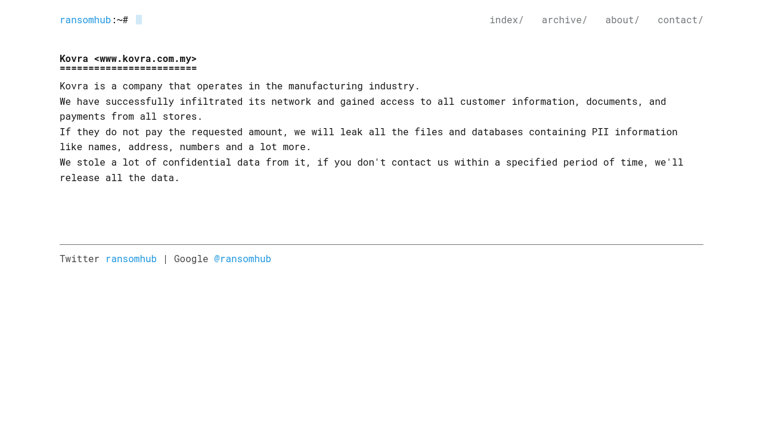This screenshot has width=763, height=429.
Task: Click the equals-sign underline below the heading
Action: pyautogui.click(x=128, y=69)
